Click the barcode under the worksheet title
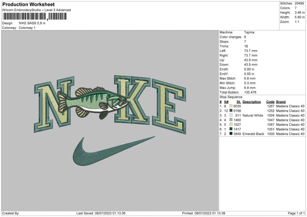Viewport: 307px width, 217px height. pos(34,16)
